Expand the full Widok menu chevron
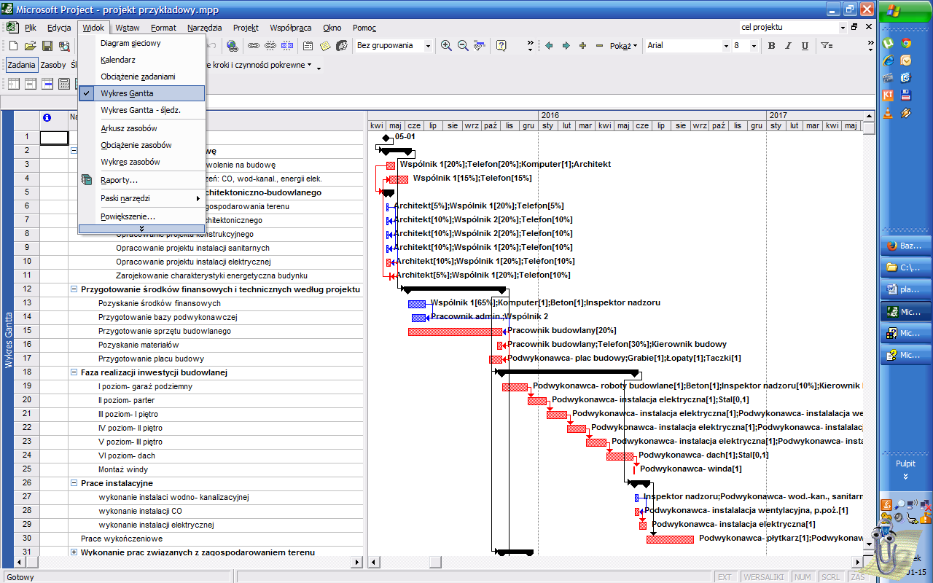 click(141, 229)
